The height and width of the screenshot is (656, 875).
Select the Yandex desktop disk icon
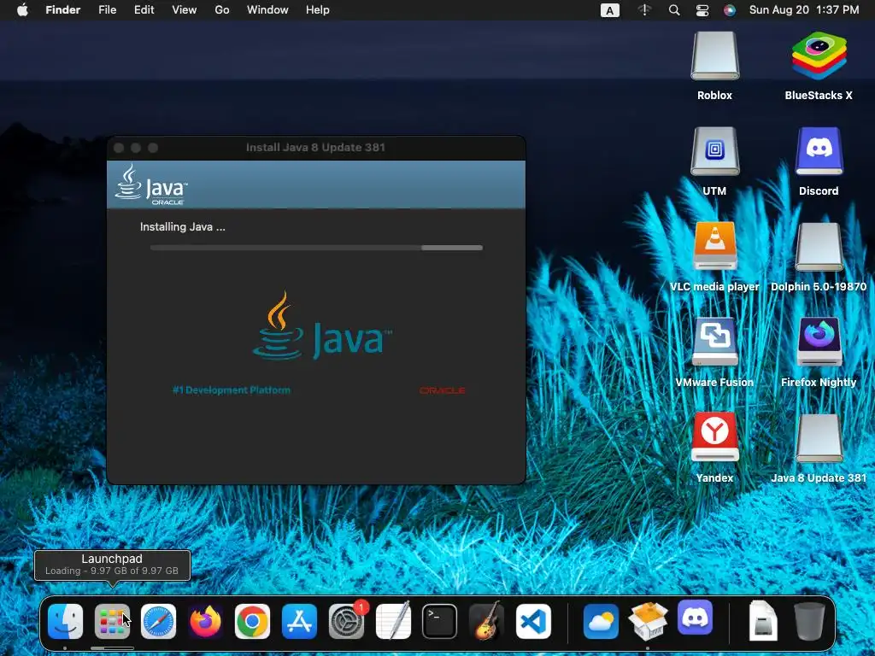(714, 438)
